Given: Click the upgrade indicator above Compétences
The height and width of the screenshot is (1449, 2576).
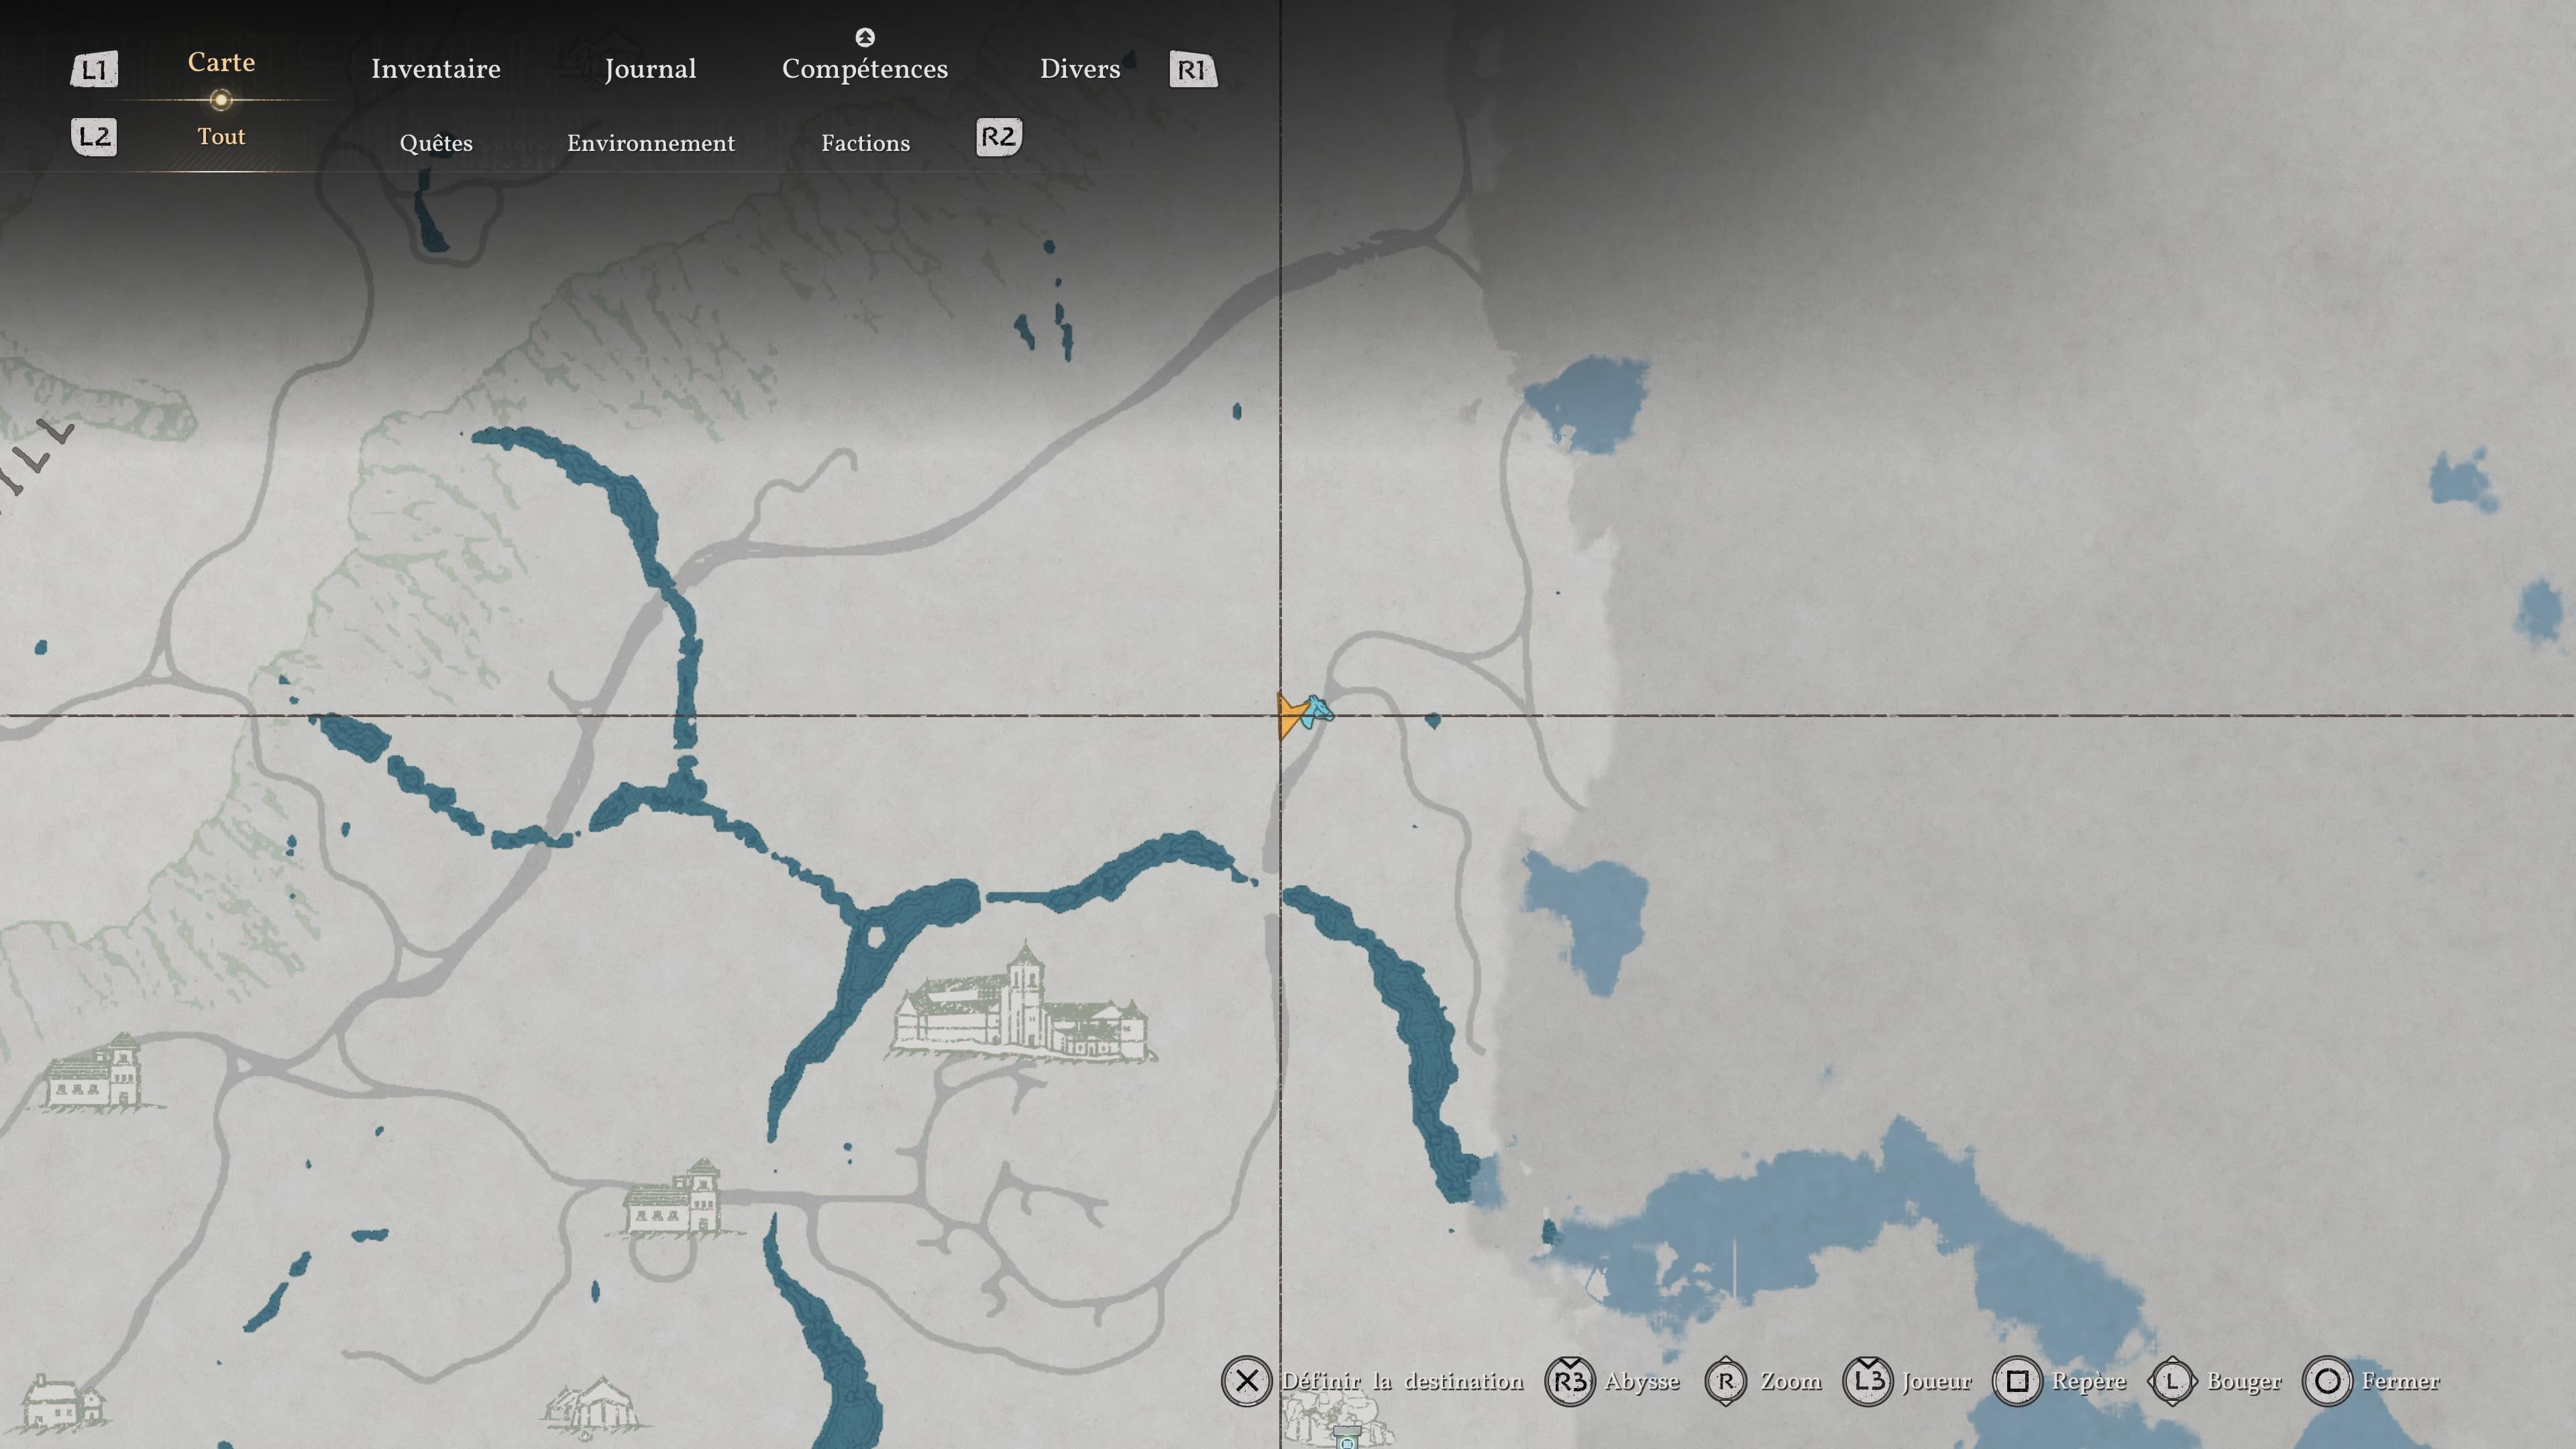Looking at the screenshot, I should [865, 37].
